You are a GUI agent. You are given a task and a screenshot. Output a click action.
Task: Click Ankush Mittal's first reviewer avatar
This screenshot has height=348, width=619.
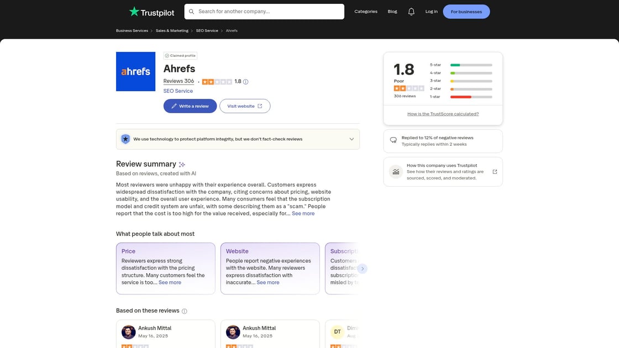click(x=129, y=332)
